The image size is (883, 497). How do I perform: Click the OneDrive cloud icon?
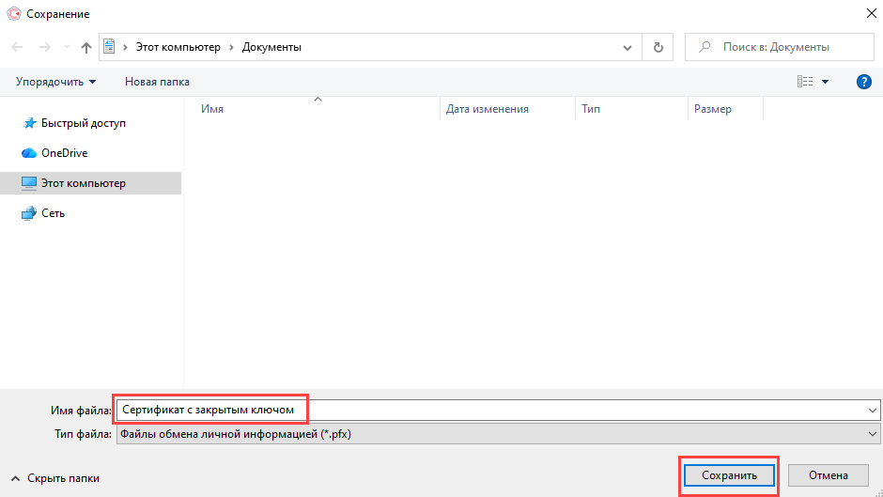(29, 153)
